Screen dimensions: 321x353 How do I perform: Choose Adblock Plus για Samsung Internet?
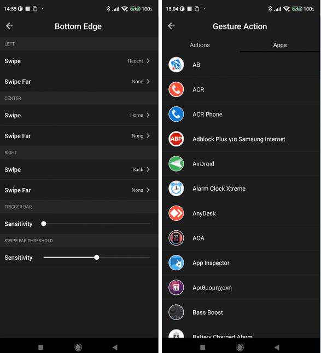coord(239,139)
